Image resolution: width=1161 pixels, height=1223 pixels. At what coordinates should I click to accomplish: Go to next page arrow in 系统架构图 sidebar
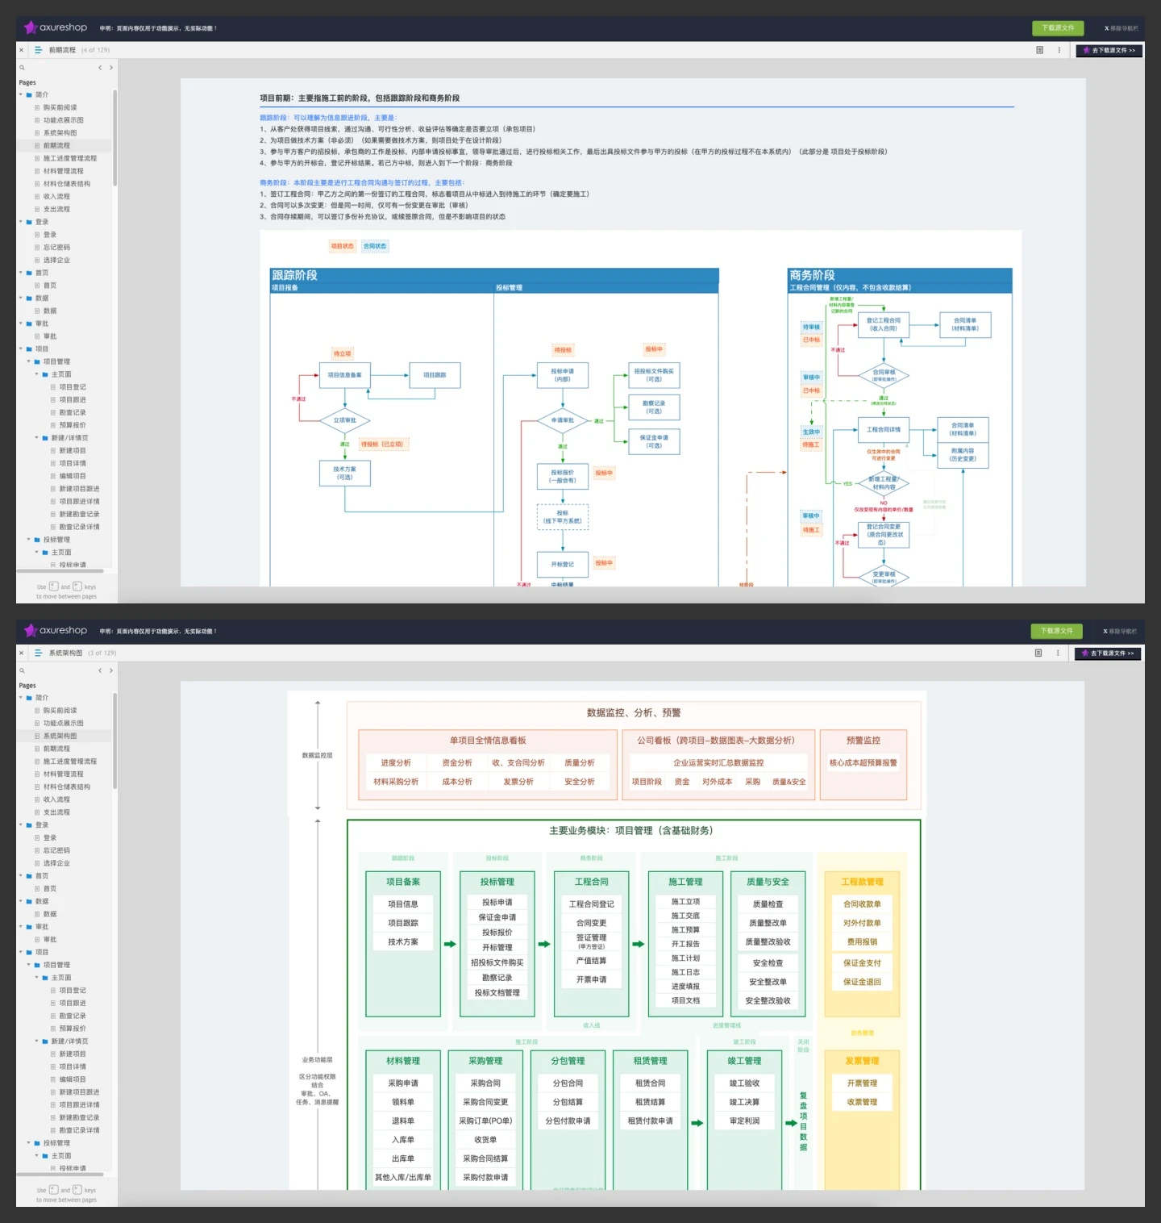click(x=111, y=670)
